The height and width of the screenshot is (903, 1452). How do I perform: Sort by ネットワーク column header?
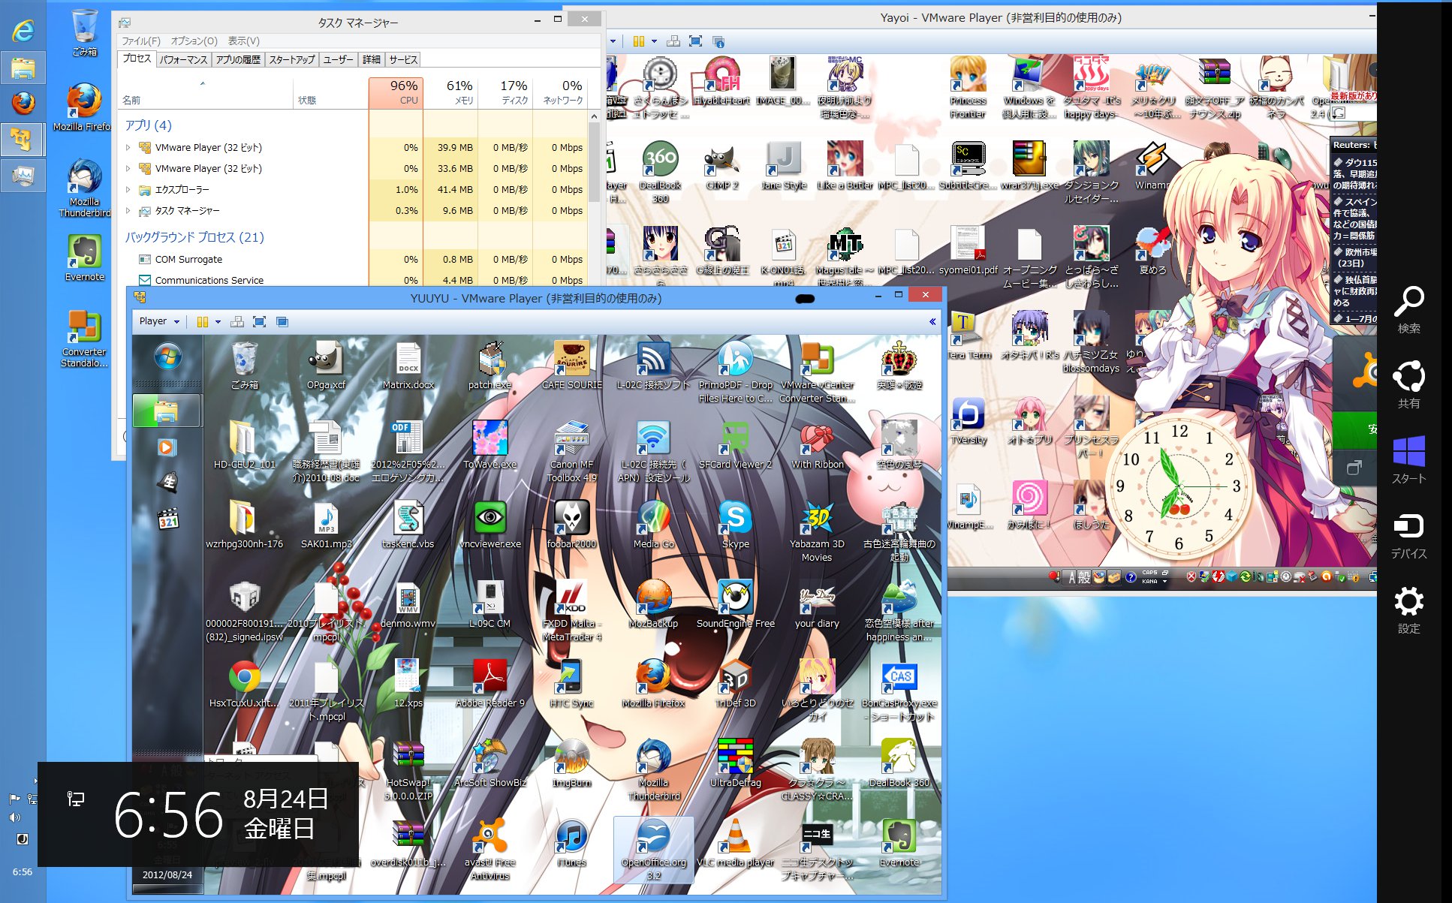pos(560,92)
